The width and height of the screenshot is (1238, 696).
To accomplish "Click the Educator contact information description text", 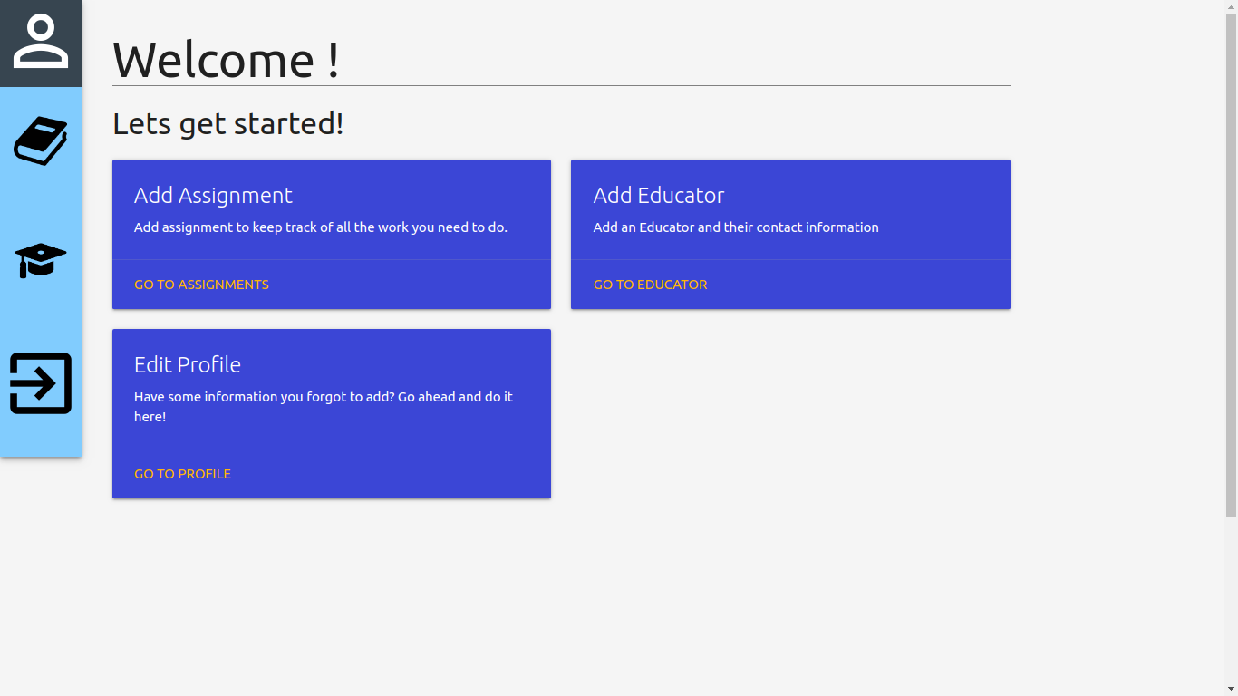I will point(736,227).
